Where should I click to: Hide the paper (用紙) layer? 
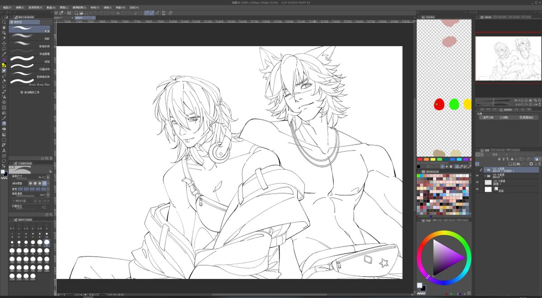pyautogui.click(x=477, y=190)
